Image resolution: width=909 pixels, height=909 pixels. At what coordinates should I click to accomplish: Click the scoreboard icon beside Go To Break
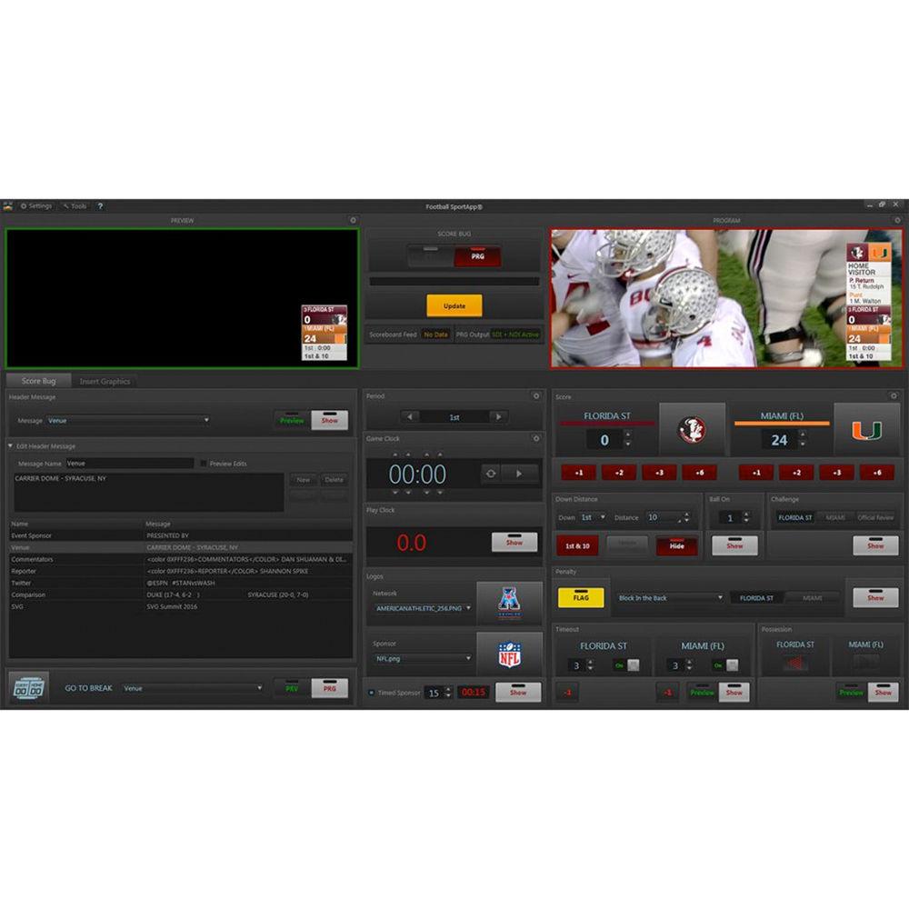tap(30, 688)
